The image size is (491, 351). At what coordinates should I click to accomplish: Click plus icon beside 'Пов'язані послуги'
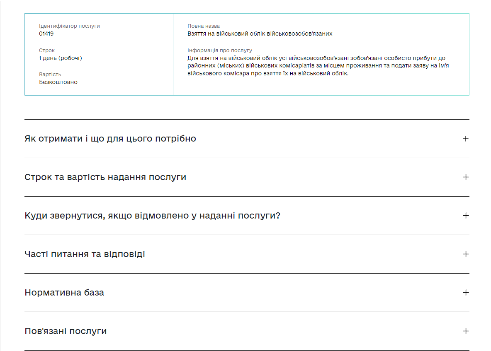coord(466,331)
